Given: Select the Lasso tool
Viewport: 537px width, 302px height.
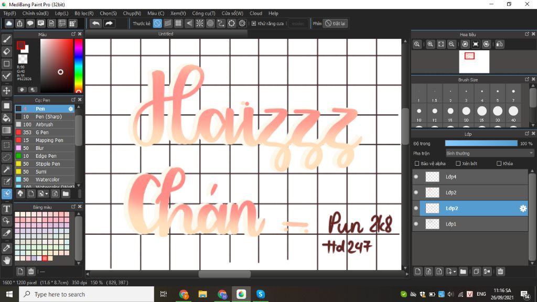Looking at the screenshot, I should 6,157.
